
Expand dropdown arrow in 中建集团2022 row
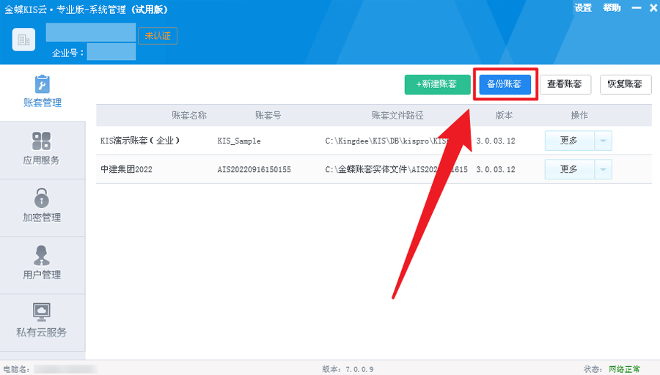click(604, 169)
